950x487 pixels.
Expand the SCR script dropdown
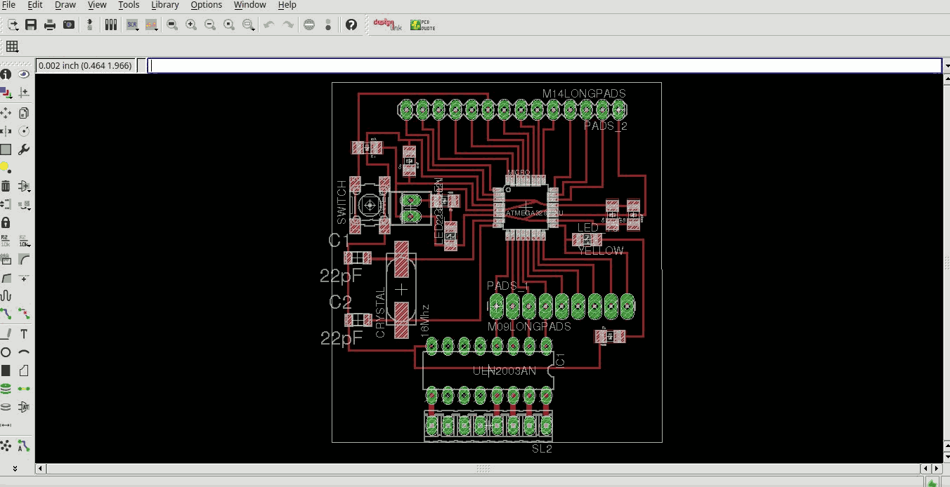pyautogui.click(x=132, y=25)
